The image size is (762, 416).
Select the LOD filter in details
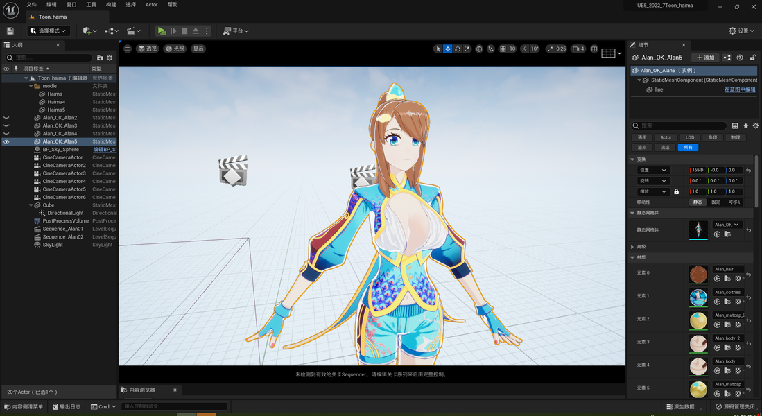(x=690, y=137)
